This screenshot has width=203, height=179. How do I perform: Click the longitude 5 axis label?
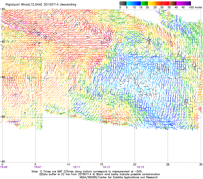click(35, 164)
